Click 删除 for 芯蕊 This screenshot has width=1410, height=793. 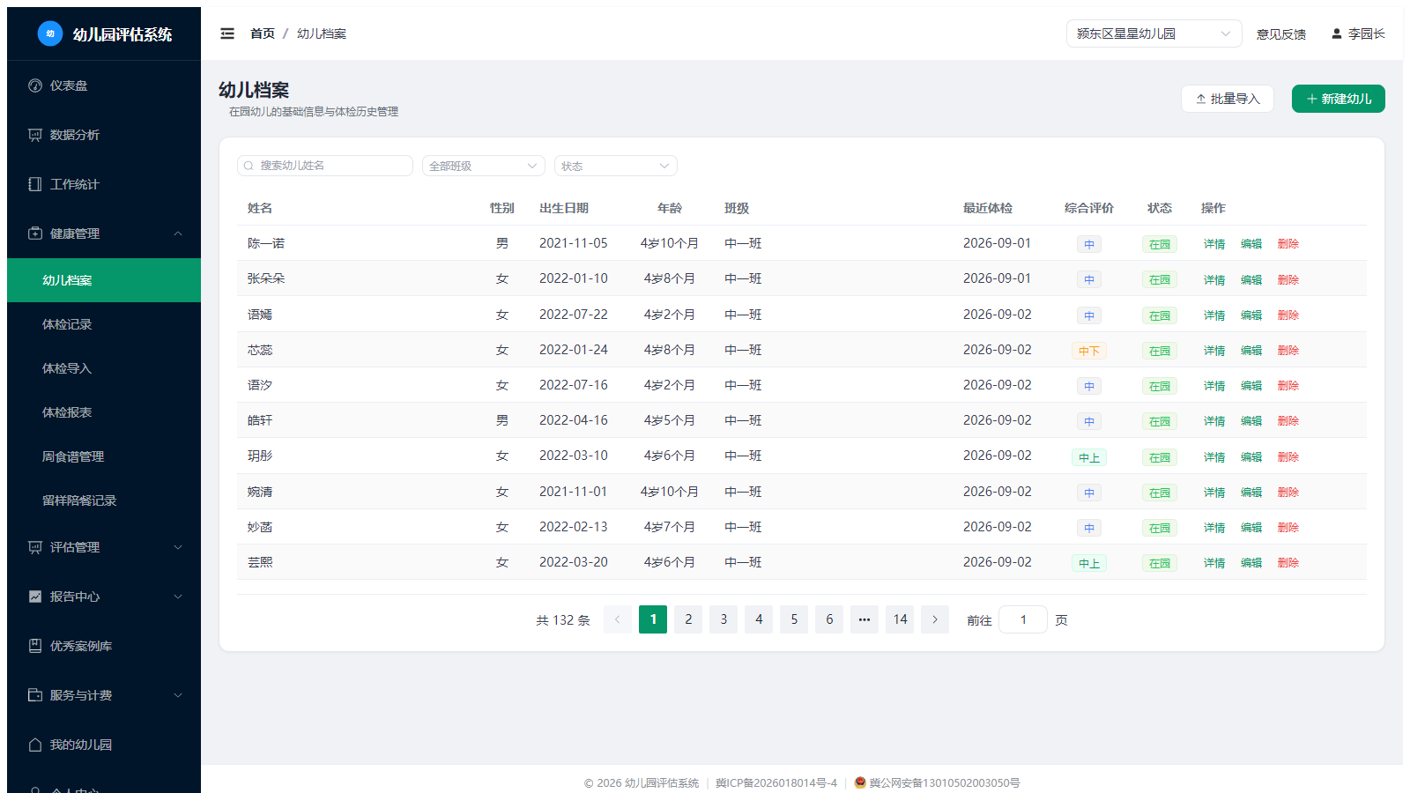tap(1288, 350)
